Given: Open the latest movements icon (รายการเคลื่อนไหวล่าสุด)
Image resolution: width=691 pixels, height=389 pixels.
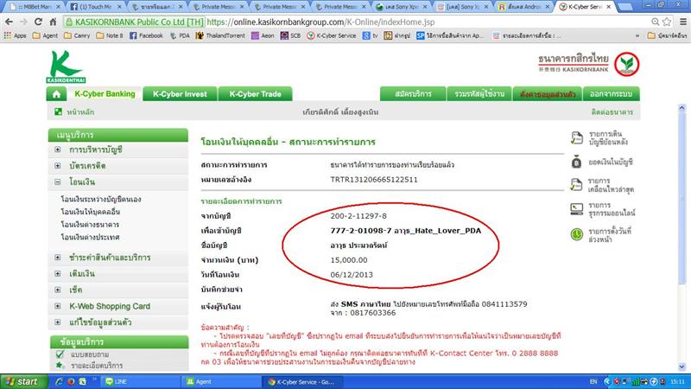Looking at the screenshot, I should tap(576, 184).
